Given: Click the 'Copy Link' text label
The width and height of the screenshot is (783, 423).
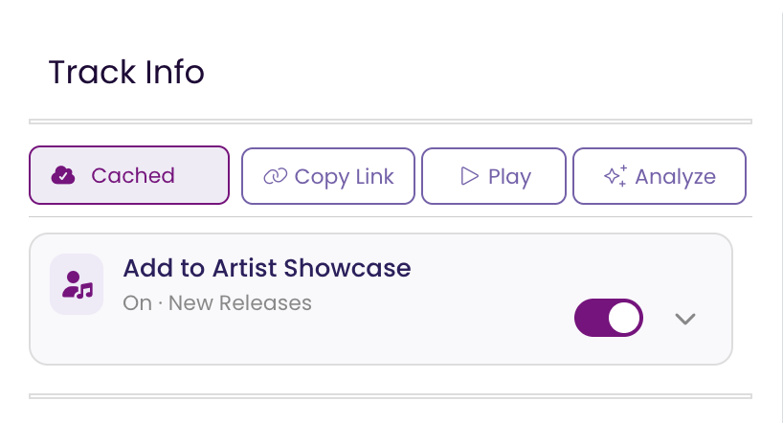Looking at the screenshot, I should [344, 177].
